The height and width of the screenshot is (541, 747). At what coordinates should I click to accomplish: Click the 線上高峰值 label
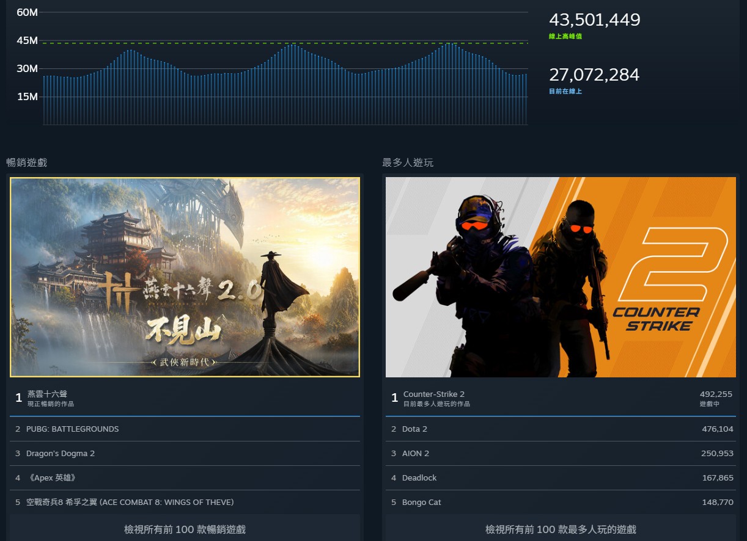[565, 37]
